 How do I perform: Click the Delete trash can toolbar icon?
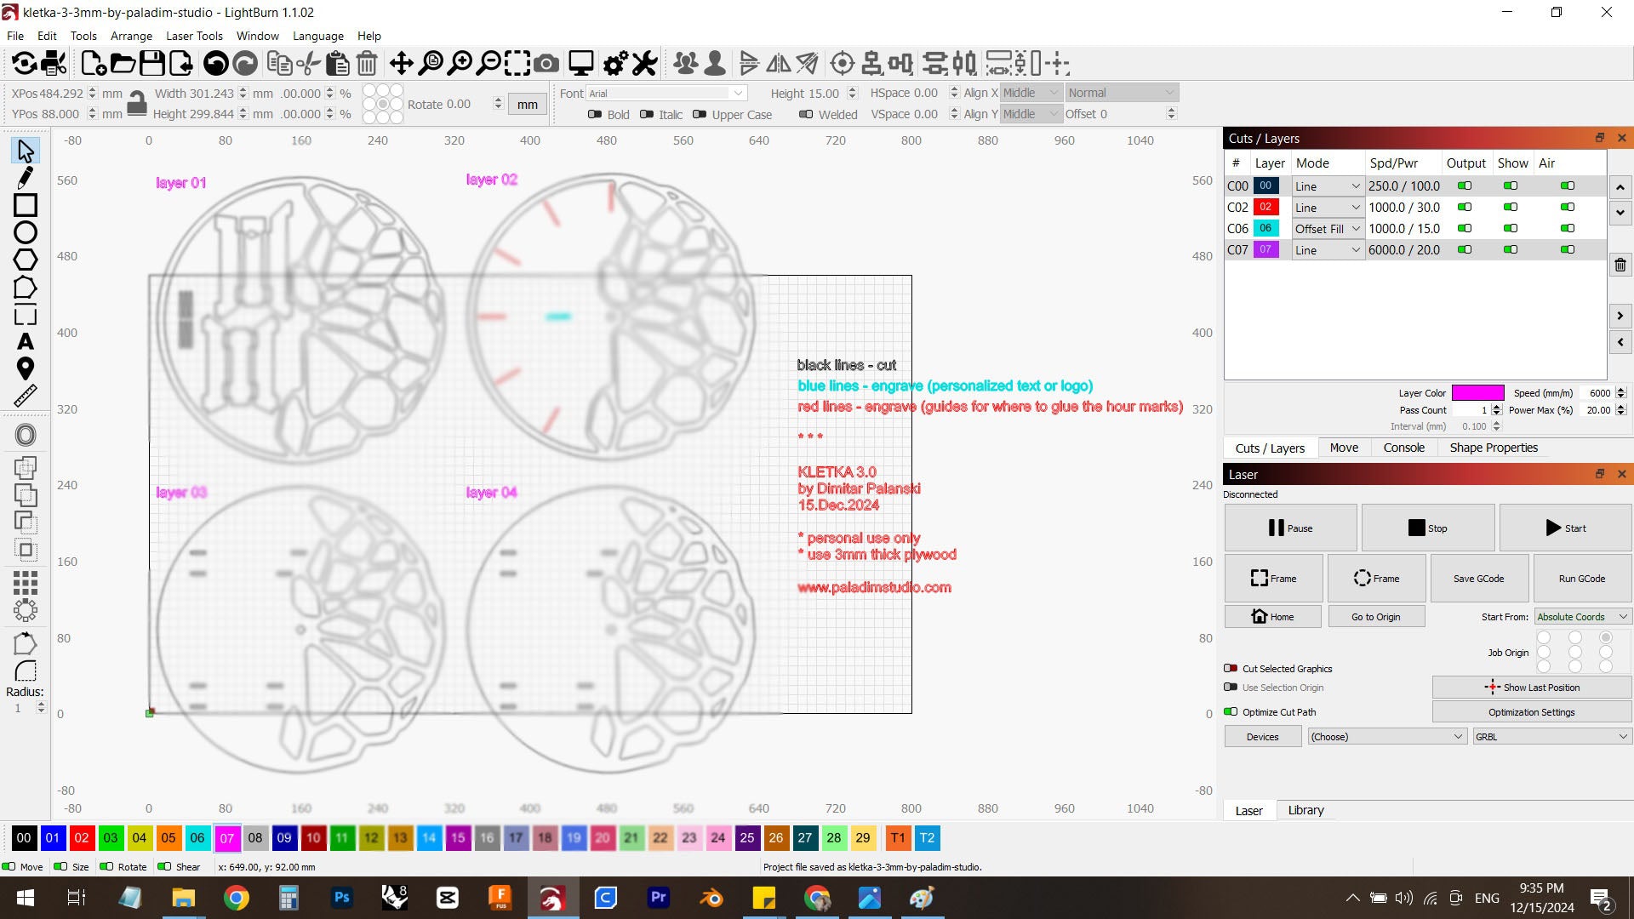(367, 63)
